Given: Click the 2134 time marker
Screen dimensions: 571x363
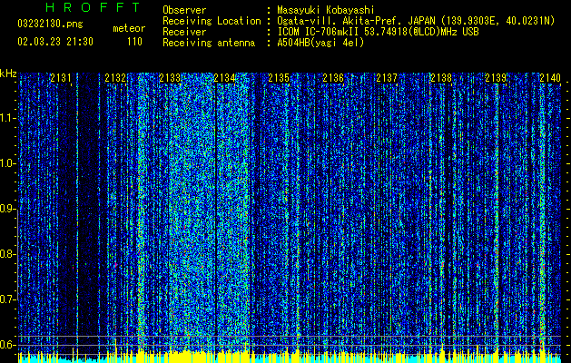Looking at the screenshot, I should coord(224,78).
